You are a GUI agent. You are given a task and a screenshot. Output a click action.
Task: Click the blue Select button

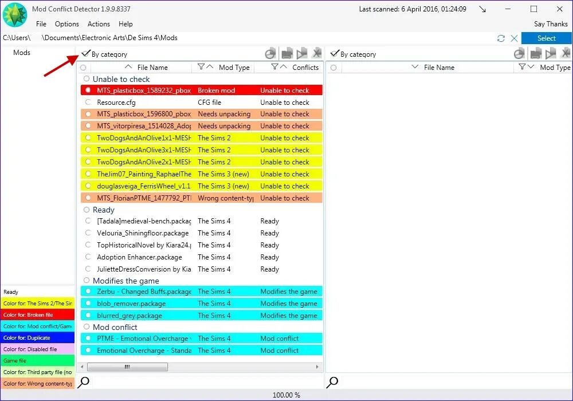click(546, 38)
